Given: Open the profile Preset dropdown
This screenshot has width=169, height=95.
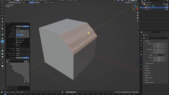Looking at the screenshot, I should 18,60.
